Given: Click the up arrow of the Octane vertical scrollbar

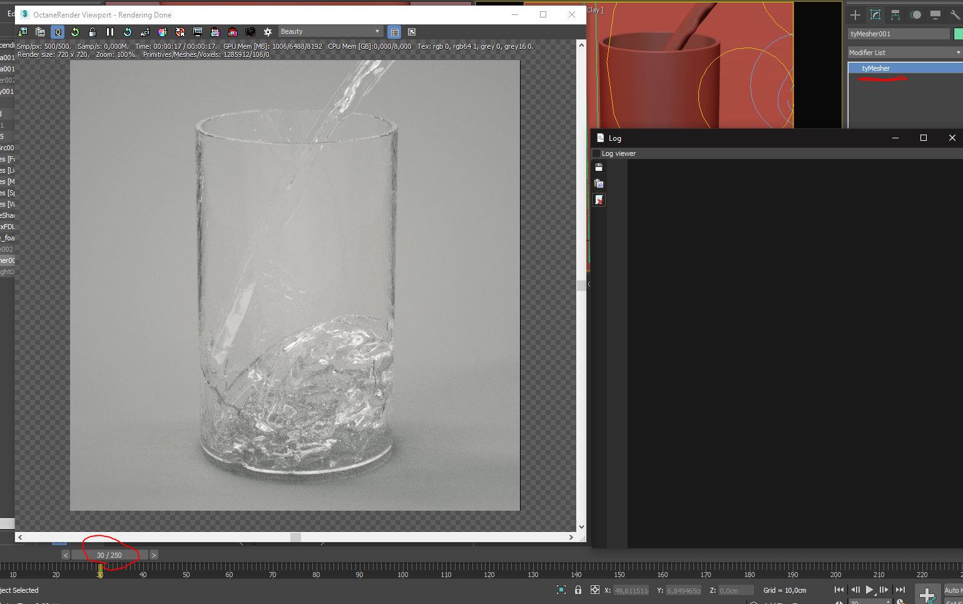Looking at the screenshot, I should 581,45.
